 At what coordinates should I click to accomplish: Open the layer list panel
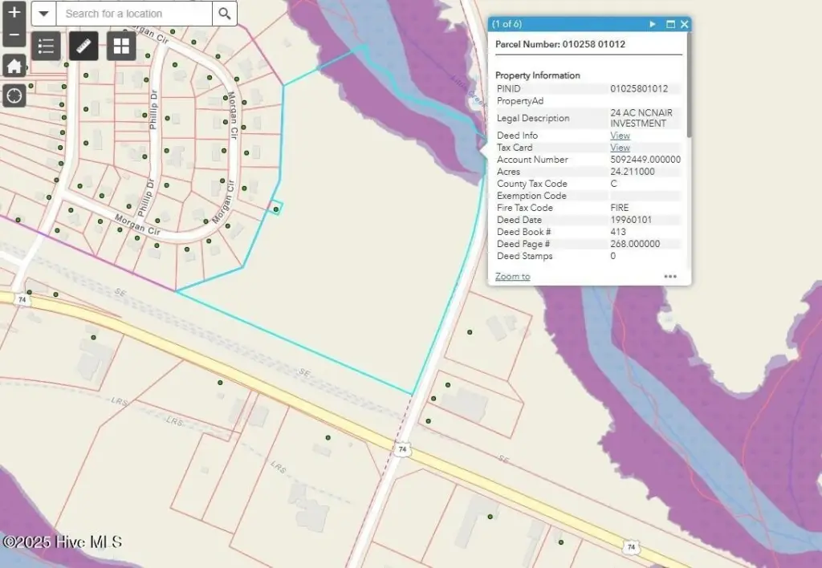(x=46, y=46)
